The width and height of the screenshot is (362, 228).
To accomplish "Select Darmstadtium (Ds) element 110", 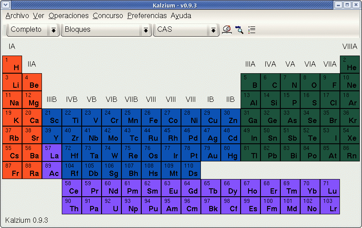I will click(x=191, y=170).
